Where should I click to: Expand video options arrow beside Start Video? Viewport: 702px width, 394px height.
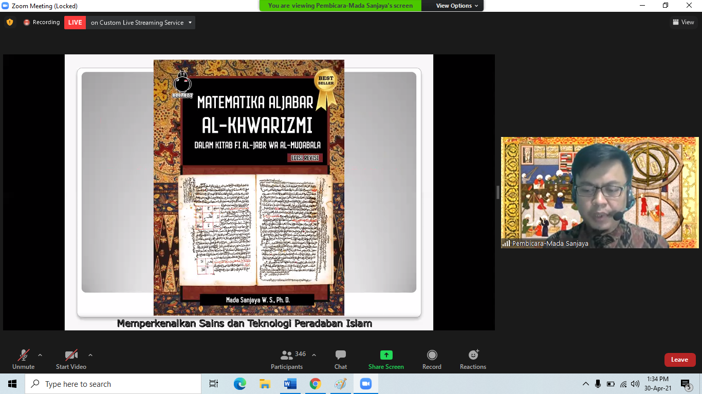[x=90, y=355]
